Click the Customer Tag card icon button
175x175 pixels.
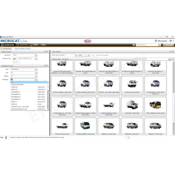(x=14, y=58)
